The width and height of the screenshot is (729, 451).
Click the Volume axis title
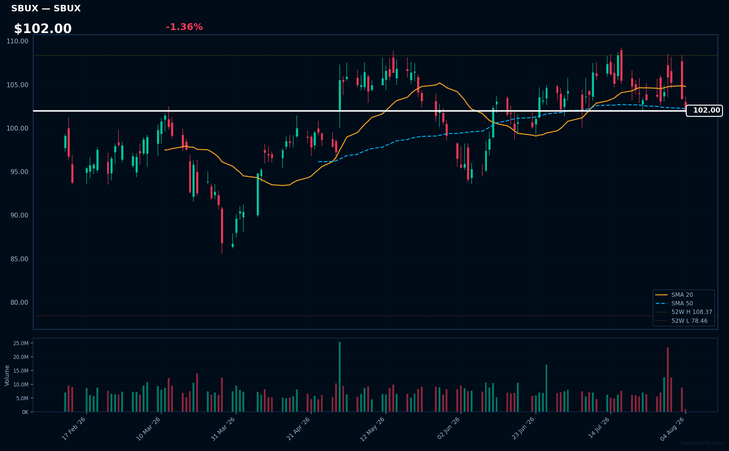[7, 375]
